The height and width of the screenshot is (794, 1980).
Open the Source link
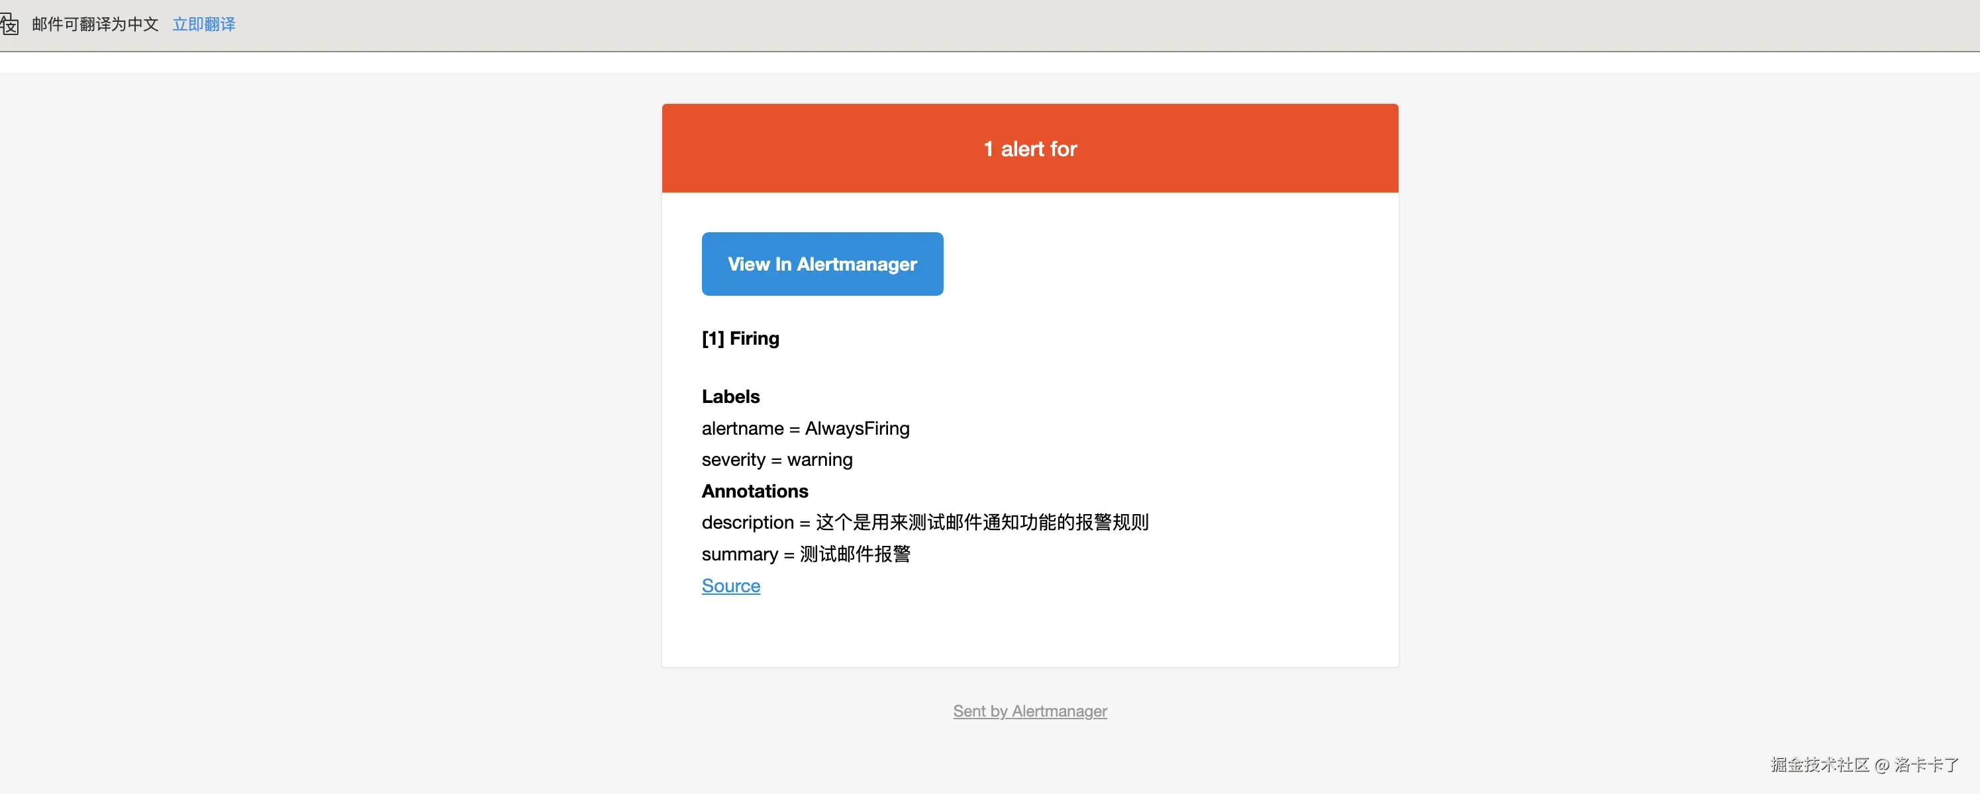coord(730,585)
